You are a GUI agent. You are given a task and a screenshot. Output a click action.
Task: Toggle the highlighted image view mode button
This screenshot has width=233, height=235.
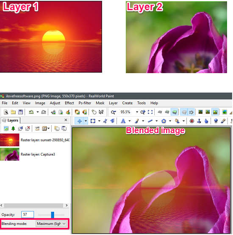point(215,112)
